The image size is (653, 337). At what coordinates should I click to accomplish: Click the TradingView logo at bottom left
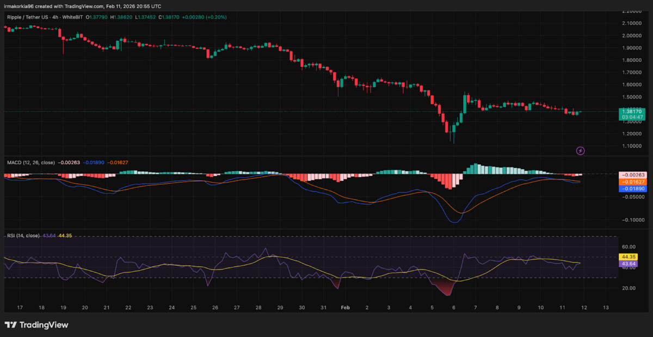pos(36,324)
